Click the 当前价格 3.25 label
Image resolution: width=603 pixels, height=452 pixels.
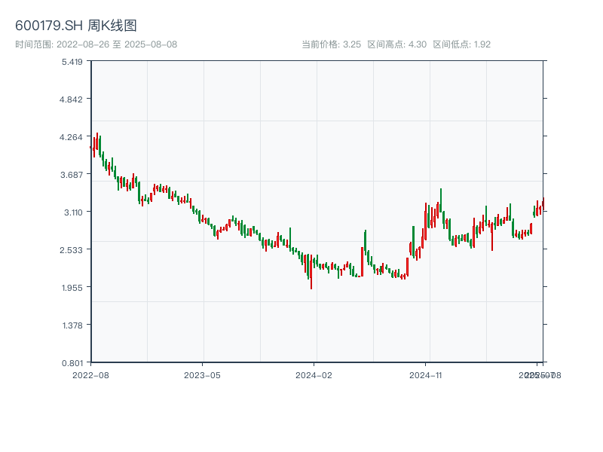click(x=331, y=44)
